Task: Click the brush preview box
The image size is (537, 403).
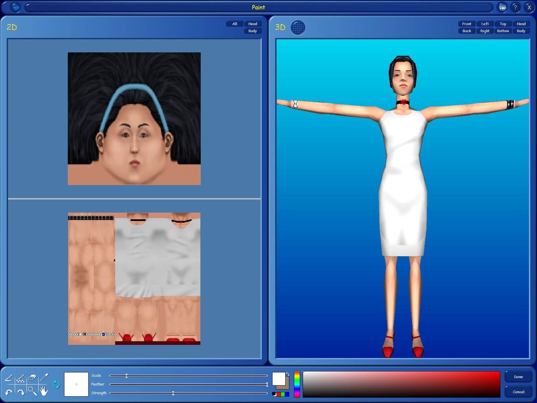Action: (76, 384)
